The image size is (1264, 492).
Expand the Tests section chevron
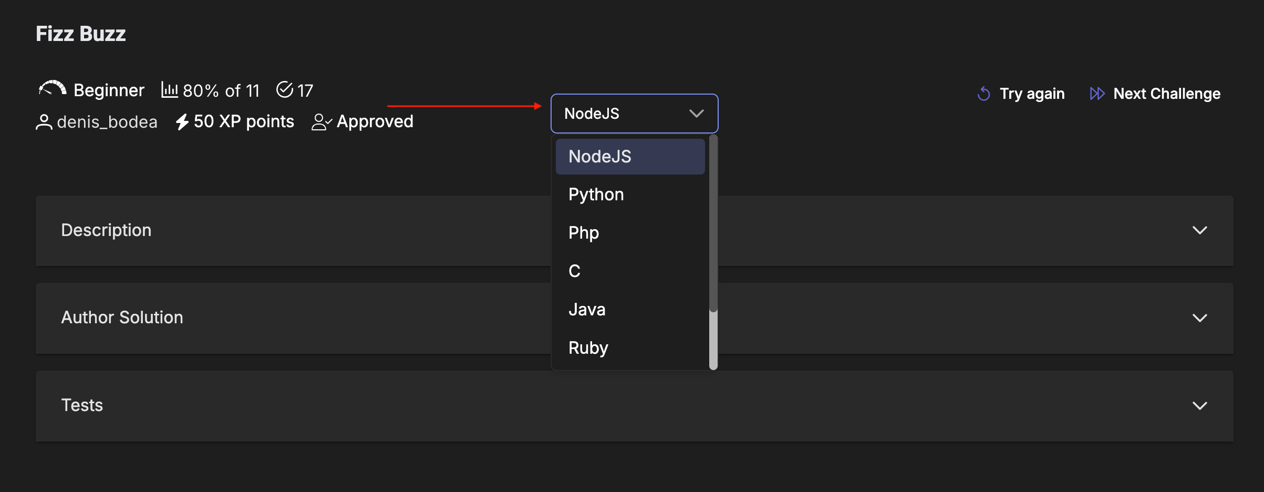(1199, 406)
